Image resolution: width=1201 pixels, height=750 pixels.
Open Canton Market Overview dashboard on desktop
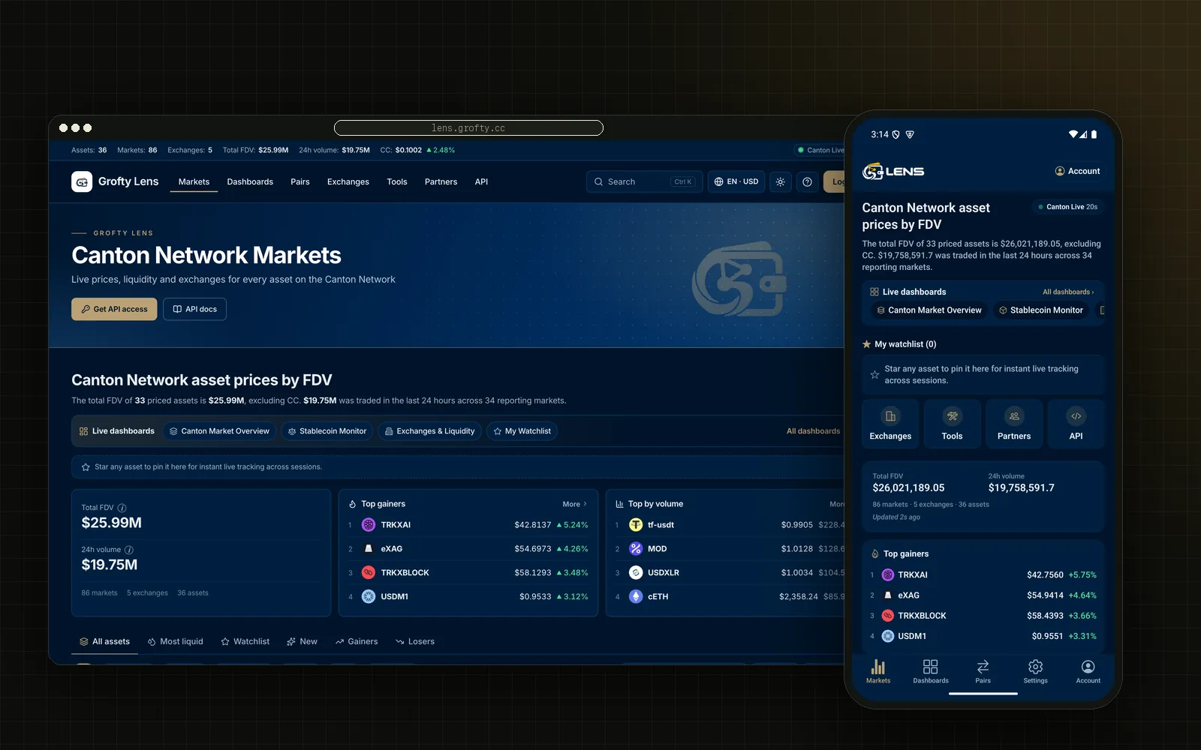pos(219,431)
